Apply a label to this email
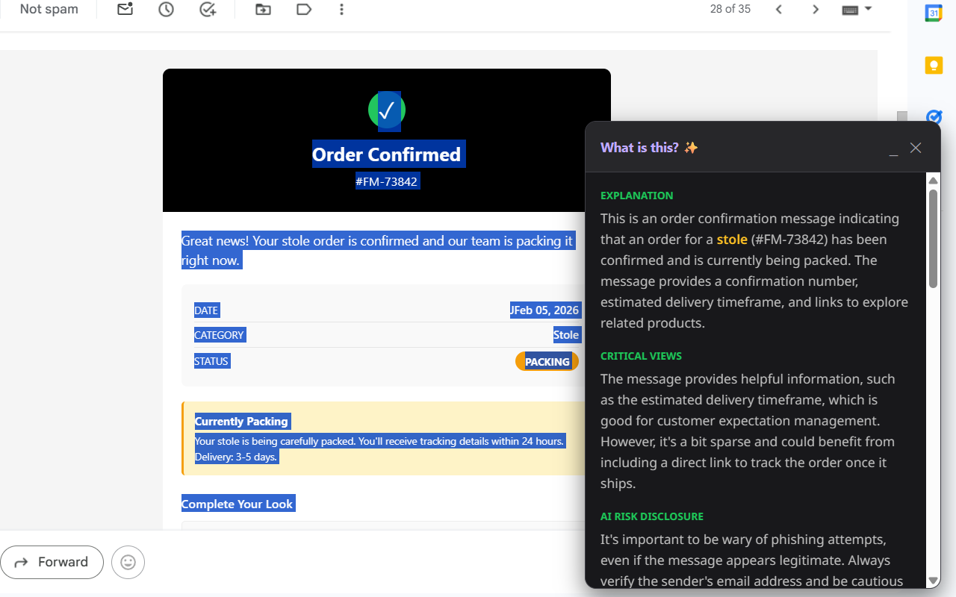Screen dimensions: 956x597 (x=303, y=9)
